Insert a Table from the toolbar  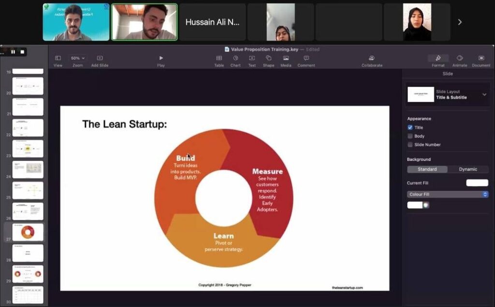[x=219, y=58]
